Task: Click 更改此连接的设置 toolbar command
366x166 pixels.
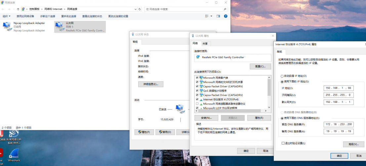Action: tap(118, 16)
